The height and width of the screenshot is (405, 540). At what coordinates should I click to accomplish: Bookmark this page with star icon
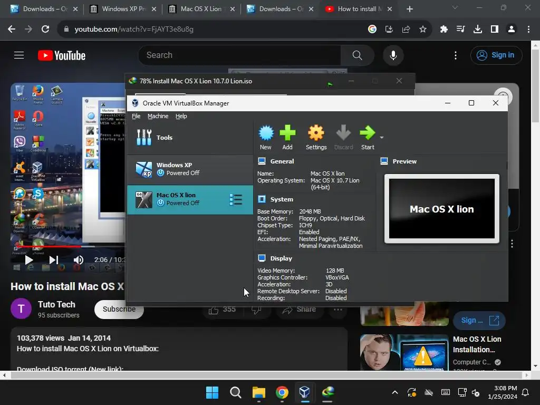coord(422,30)
